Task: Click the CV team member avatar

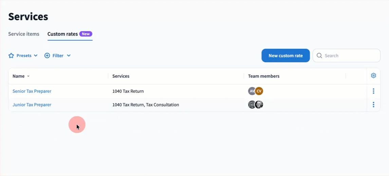Action: (x=259, y=91)
